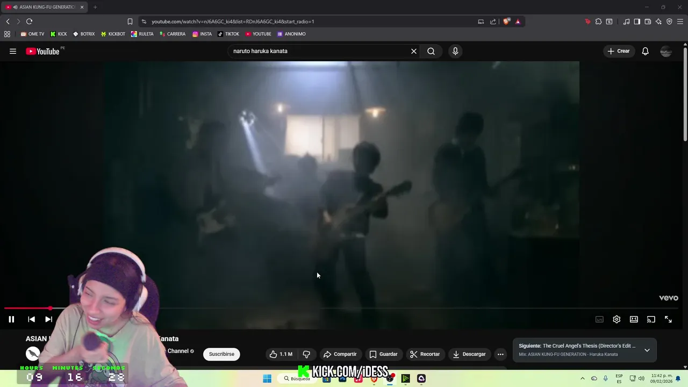The width and height of the screenshot is (688, 387).
Task: Reload the page in the browser
Action: 29,21
